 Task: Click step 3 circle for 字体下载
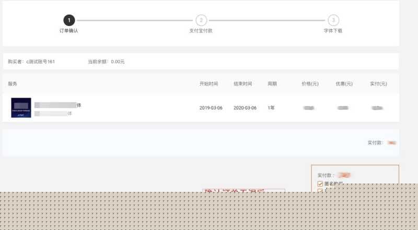coord(333,20)
